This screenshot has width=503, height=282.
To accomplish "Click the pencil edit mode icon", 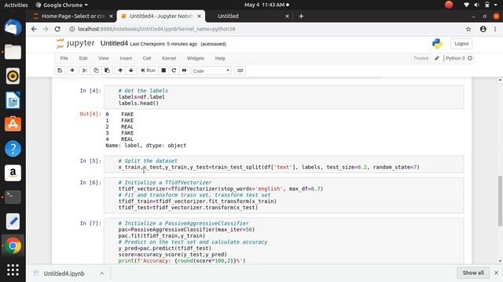I will click(x=437, y=58).
